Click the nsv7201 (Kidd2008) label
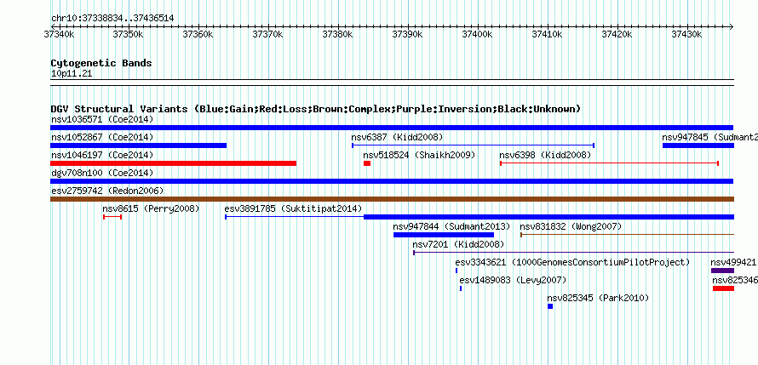This screenshot has width=758, height=365. click(x=458, y=244)
